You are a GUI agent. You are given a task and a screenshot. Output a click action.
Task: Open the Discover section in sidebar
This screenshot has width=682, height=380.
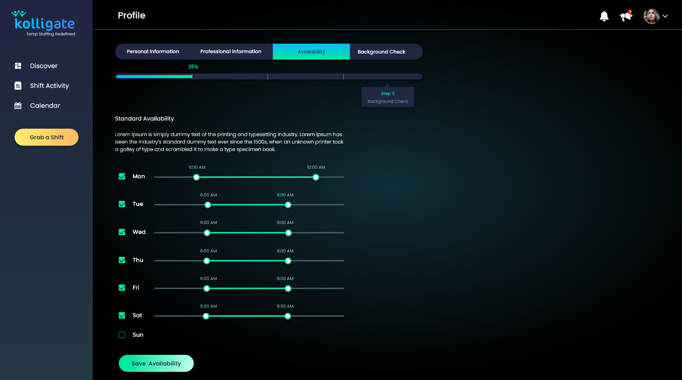tap(43, 66)
